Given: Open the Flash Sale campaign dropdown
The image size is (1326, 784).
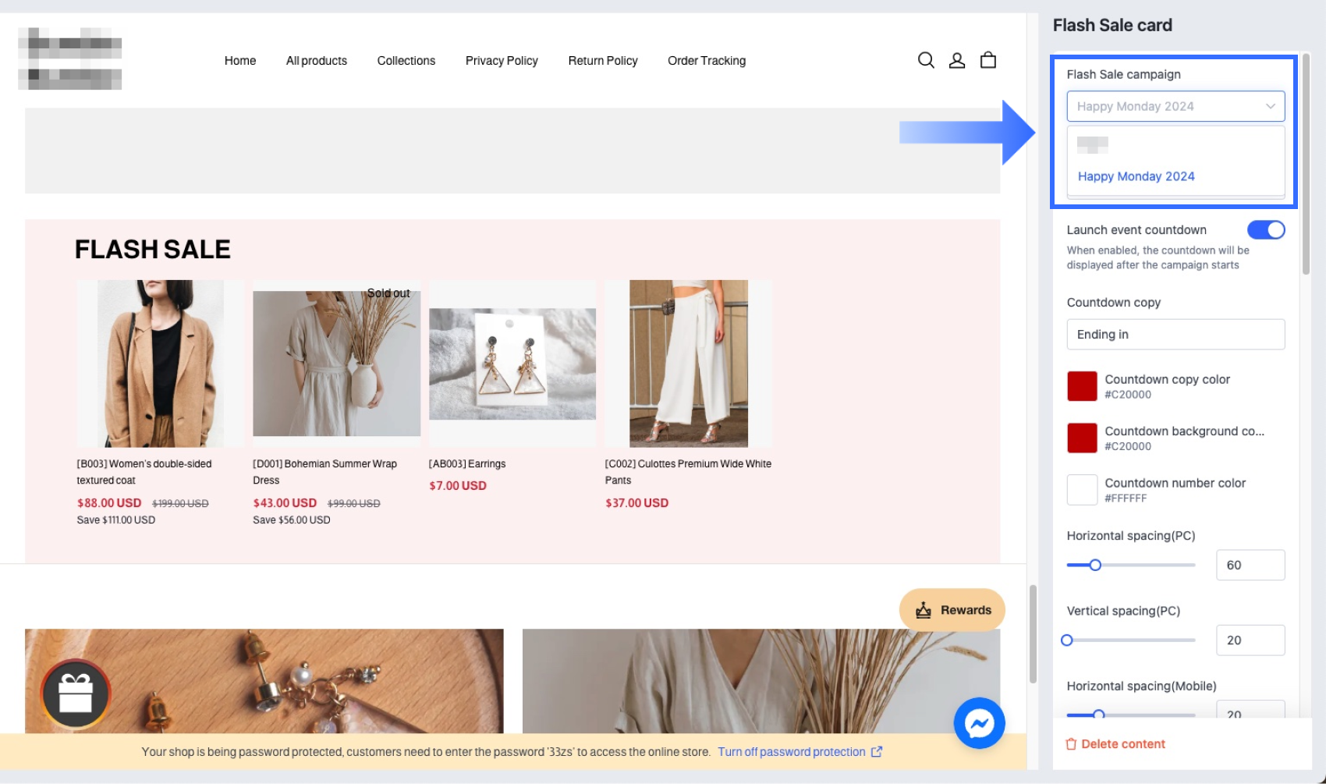Looking at the screenshot, I should coord(1175,106).
